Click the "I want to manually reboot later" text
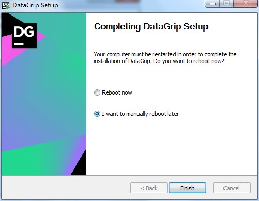The image size is (259, 201). coord(141,114)
